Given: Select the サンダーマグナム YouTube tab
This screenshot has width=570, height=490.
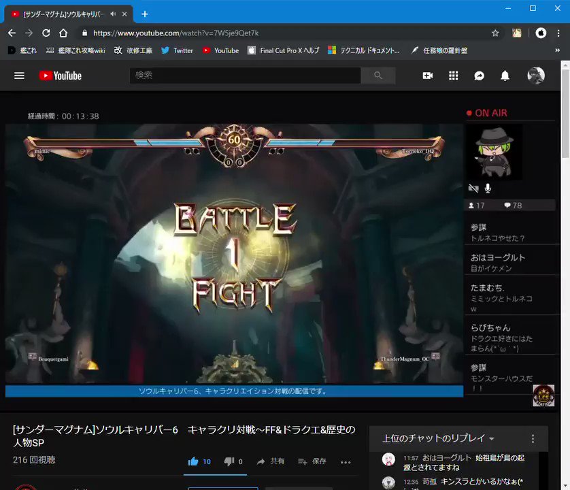Looking at the screenshot, I should (x=63, y=14).
